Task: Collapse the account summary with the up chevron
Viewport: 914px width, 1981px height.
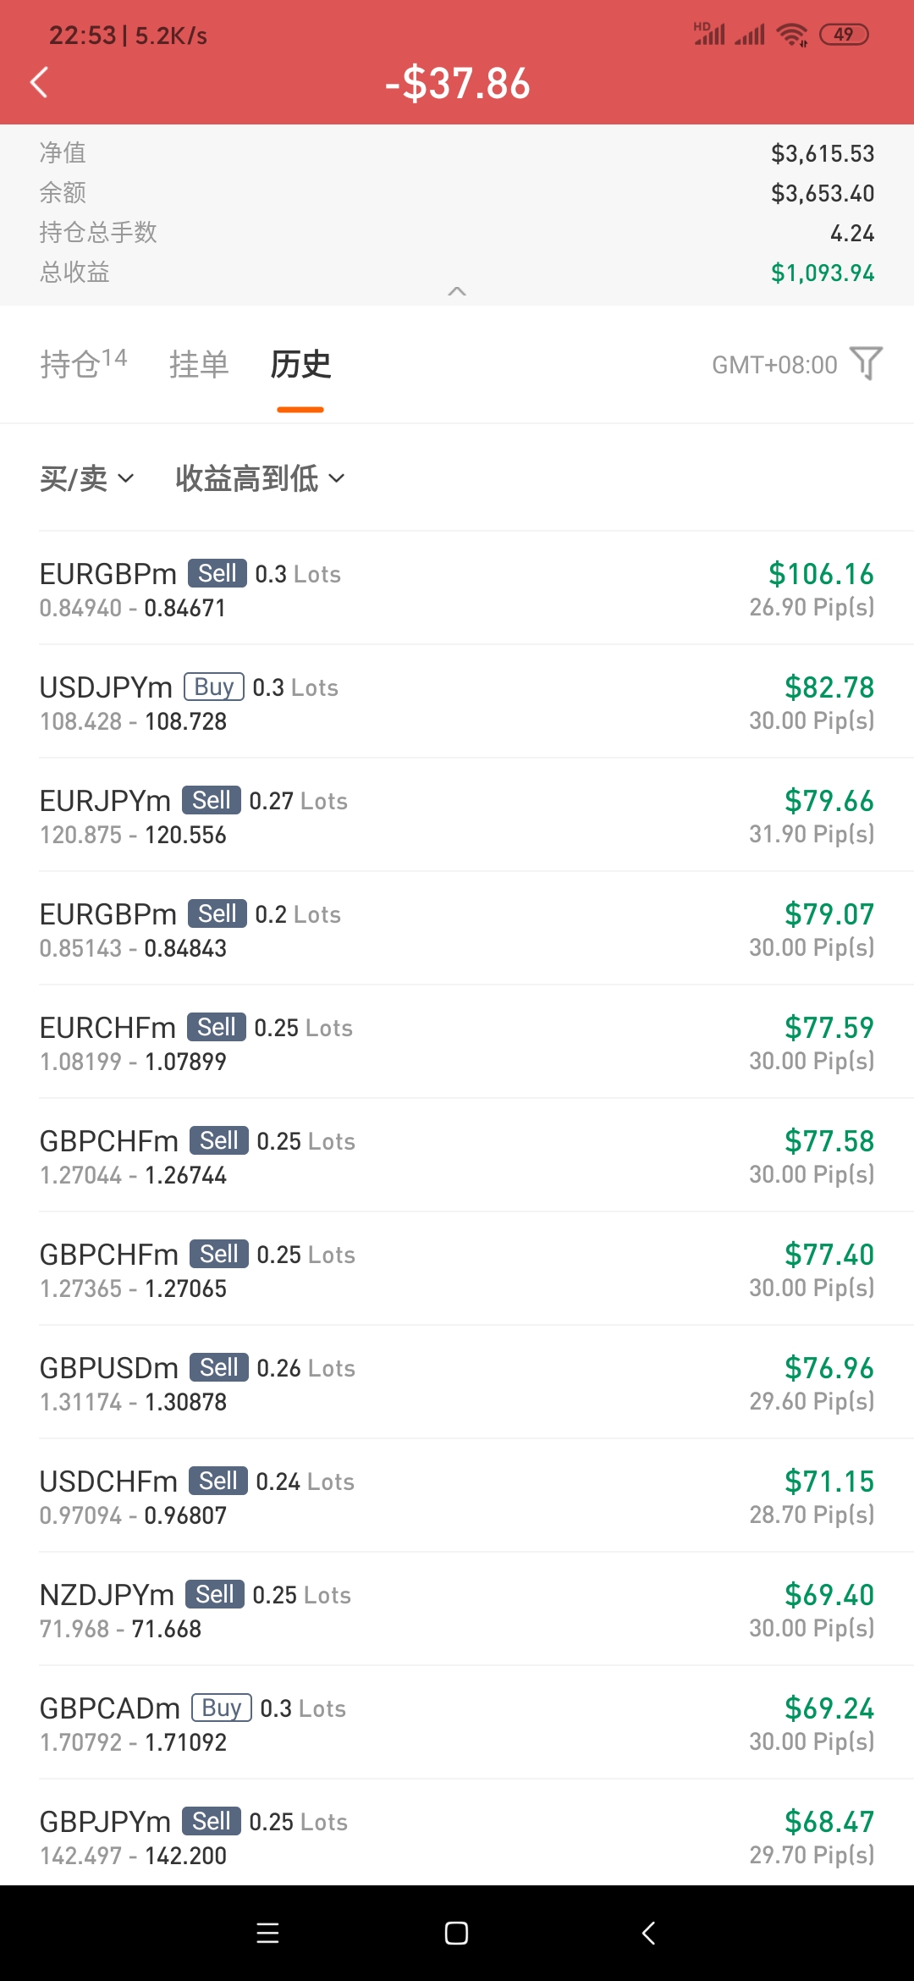Action: [x=457, y=291]
